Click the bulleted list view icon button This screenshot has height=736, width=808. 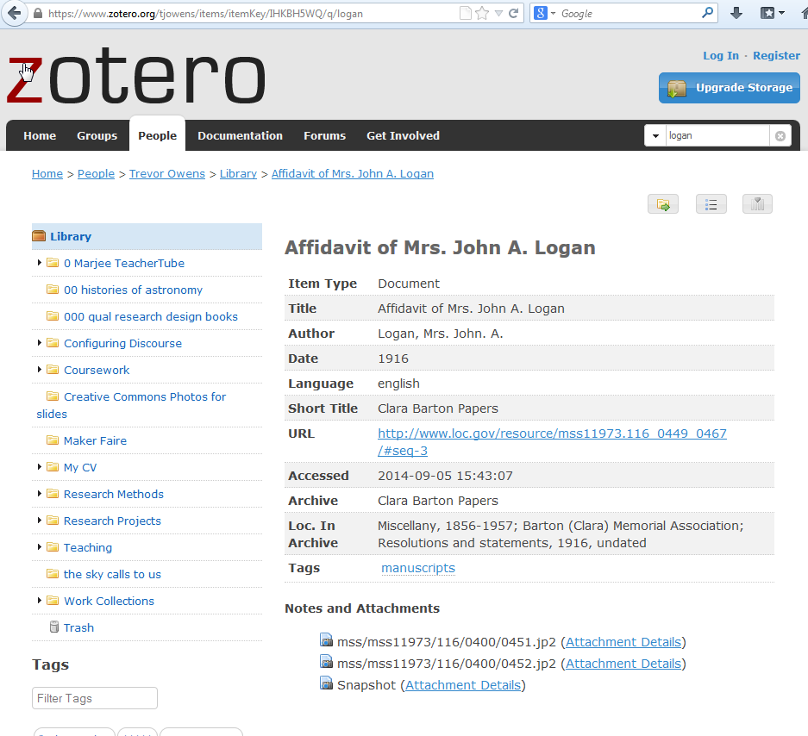point(711,204)
